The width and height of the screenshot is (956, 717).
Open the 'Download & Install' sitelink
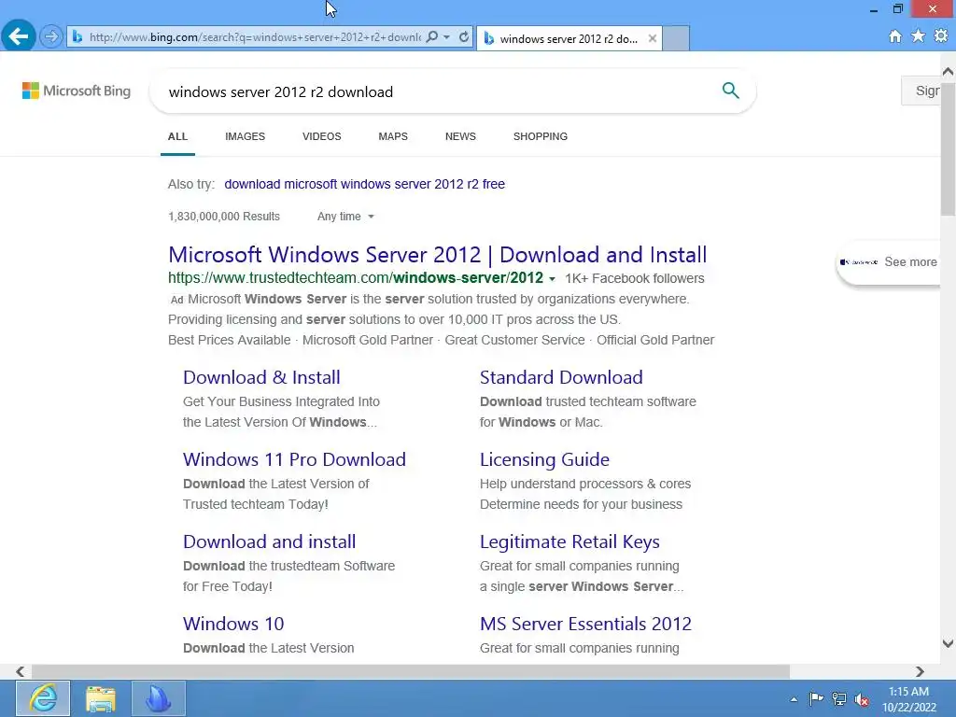click(261, 377)
